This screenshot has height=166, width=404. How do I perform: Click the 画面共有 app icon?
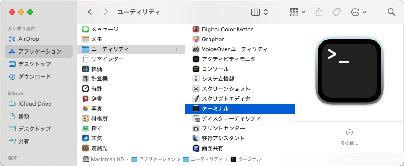click(196, 148)
